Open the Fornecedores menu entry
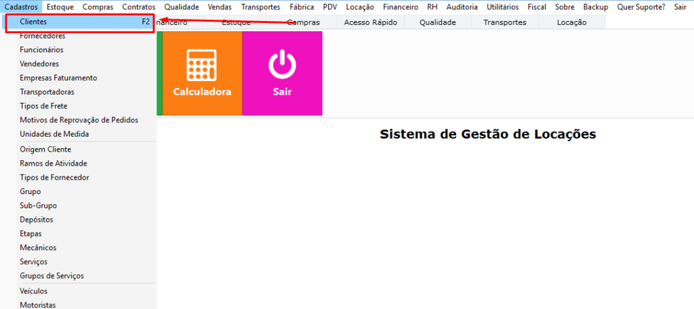The width and height of the screenshot is (694, 309). click(x=43, y=36)
